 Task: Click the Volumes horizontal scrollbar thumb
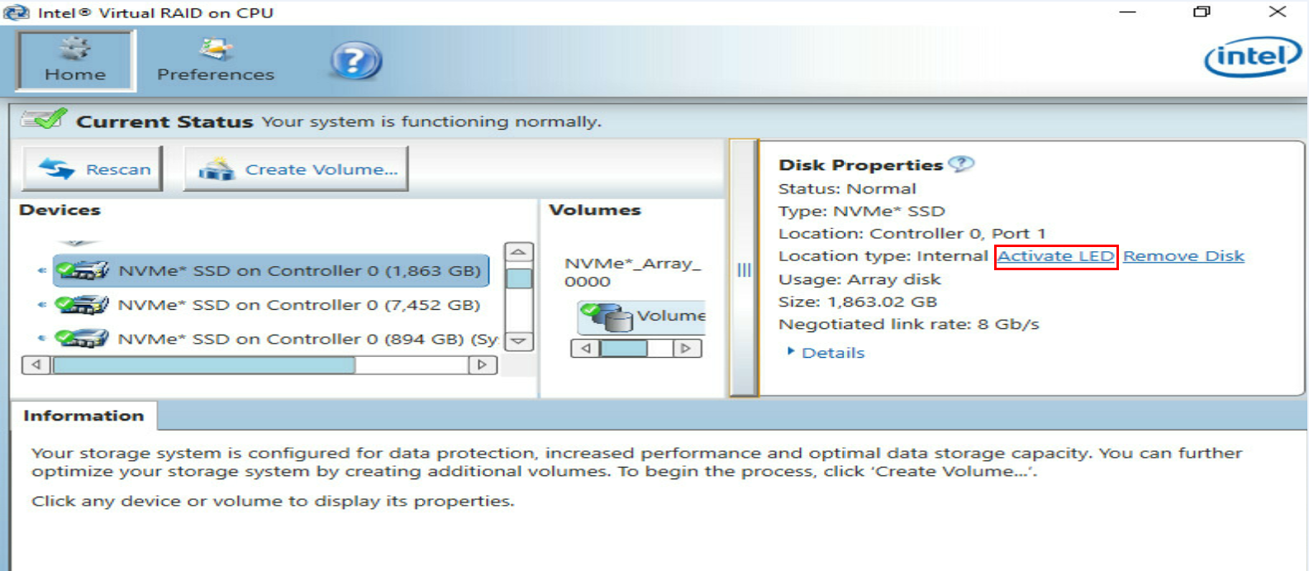coord(624,348)
